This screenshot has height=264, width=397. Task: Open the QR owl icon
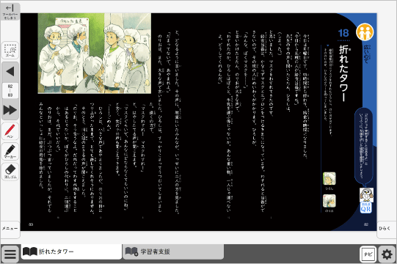(366, 200)
